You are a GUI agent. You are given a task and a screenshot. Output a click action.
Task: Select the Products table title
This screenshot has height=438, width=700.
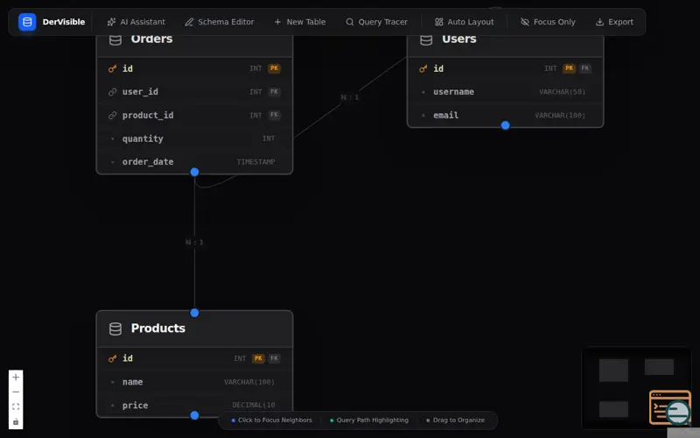tap(158, 328)
